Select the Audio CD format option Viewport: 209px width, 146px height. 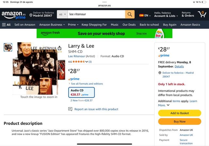81,92
